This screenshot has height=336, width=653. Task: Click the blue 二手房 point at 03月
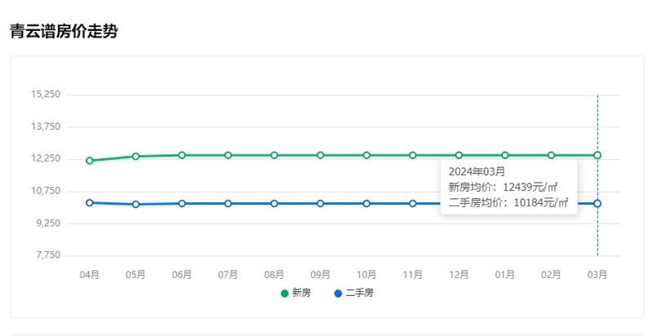[597, 203]
